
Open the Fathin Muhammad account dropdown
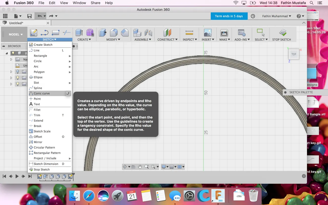tap(276, 16)
